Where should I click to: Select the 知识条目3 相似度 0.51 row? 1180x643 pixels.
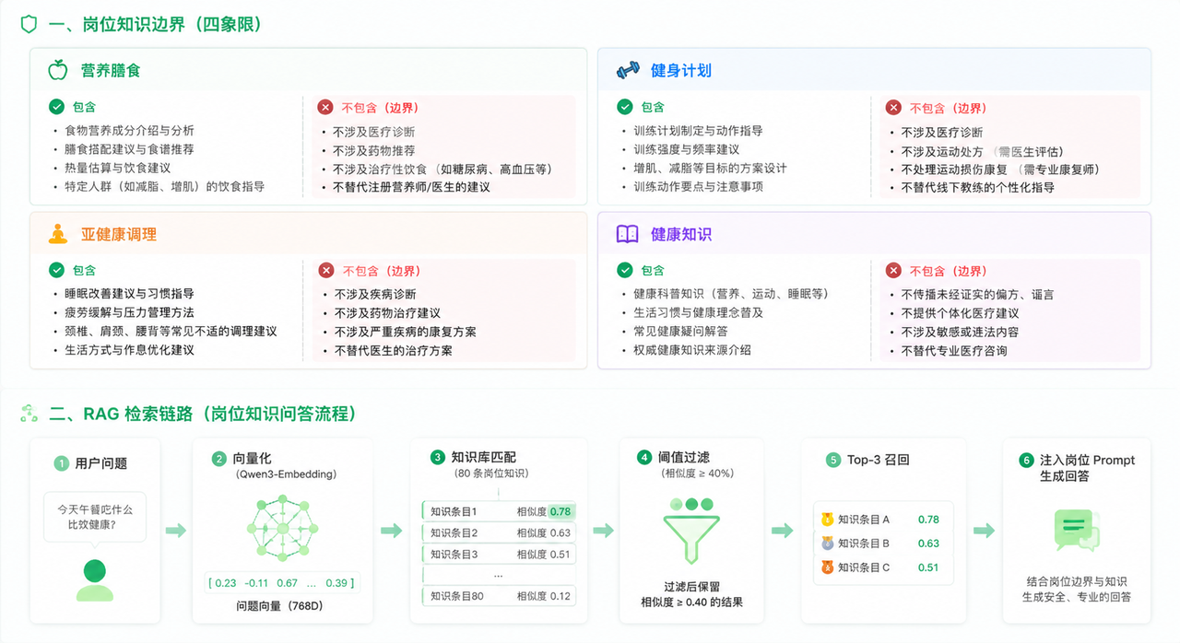coord(499,555)
